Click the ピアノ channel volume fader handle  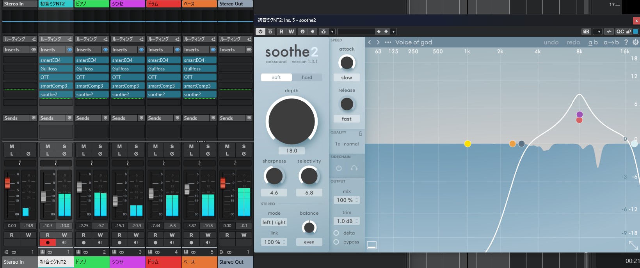(x=79, y=187)
